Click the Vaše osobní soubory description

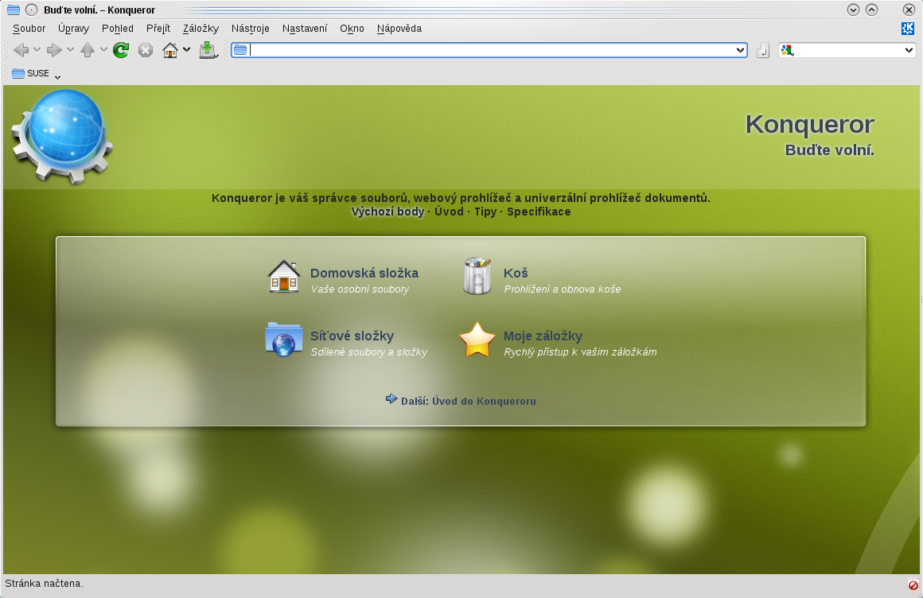pos(360,289)
